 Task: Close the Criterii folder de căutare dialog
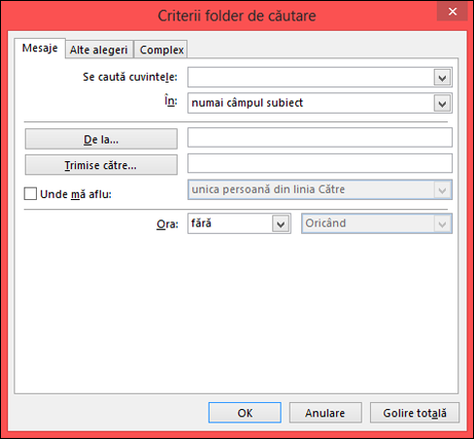[x=452, y=12]
